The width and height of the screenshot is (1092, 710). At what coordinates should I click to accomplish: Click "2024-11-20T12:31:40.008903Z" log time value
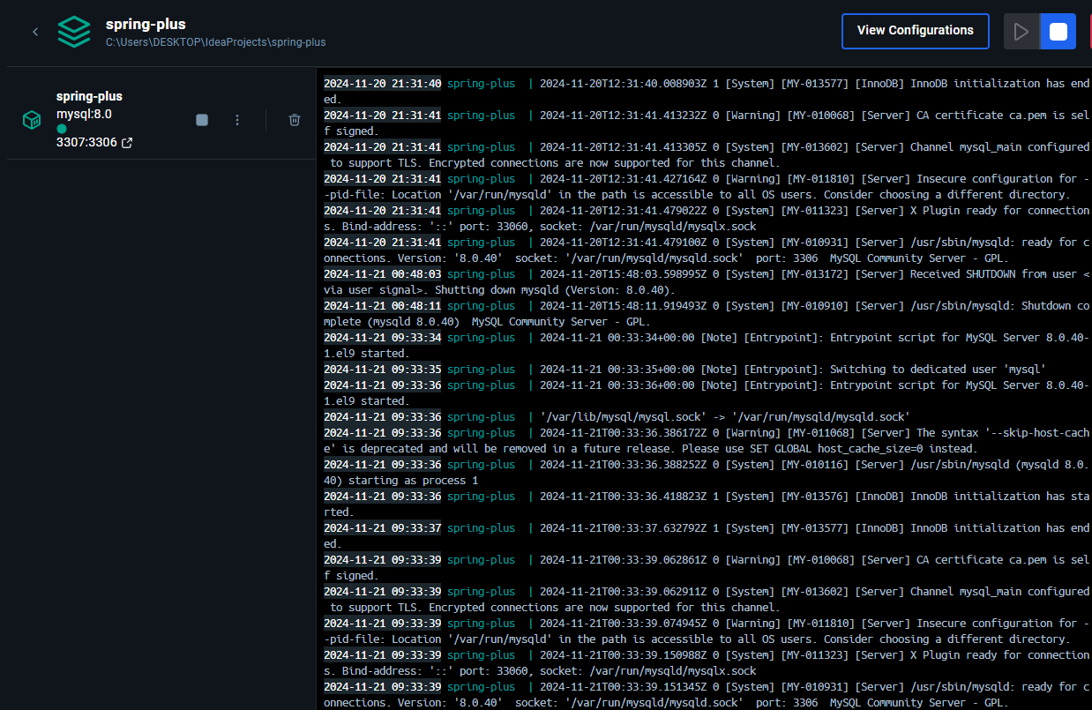click(623, 84)
